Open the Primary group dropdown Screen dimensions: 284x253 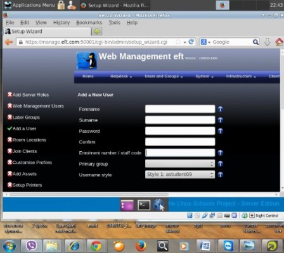[x=180, y=164]
